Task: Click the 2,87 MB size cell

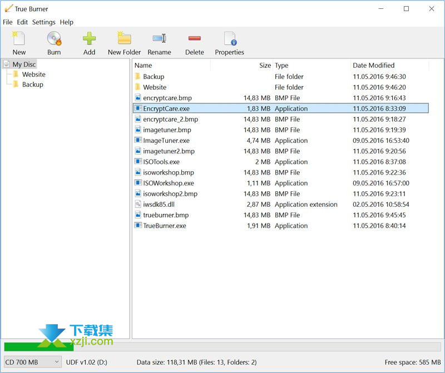Action: [x=259, y=205]
